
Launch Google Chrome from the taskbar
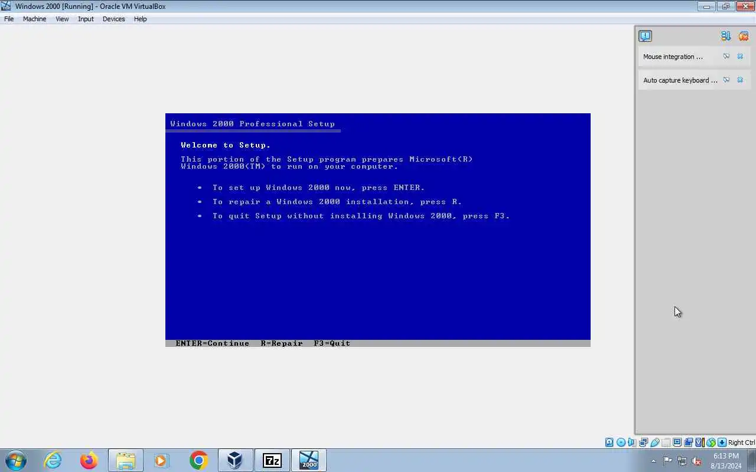click(x=198, y=460)
